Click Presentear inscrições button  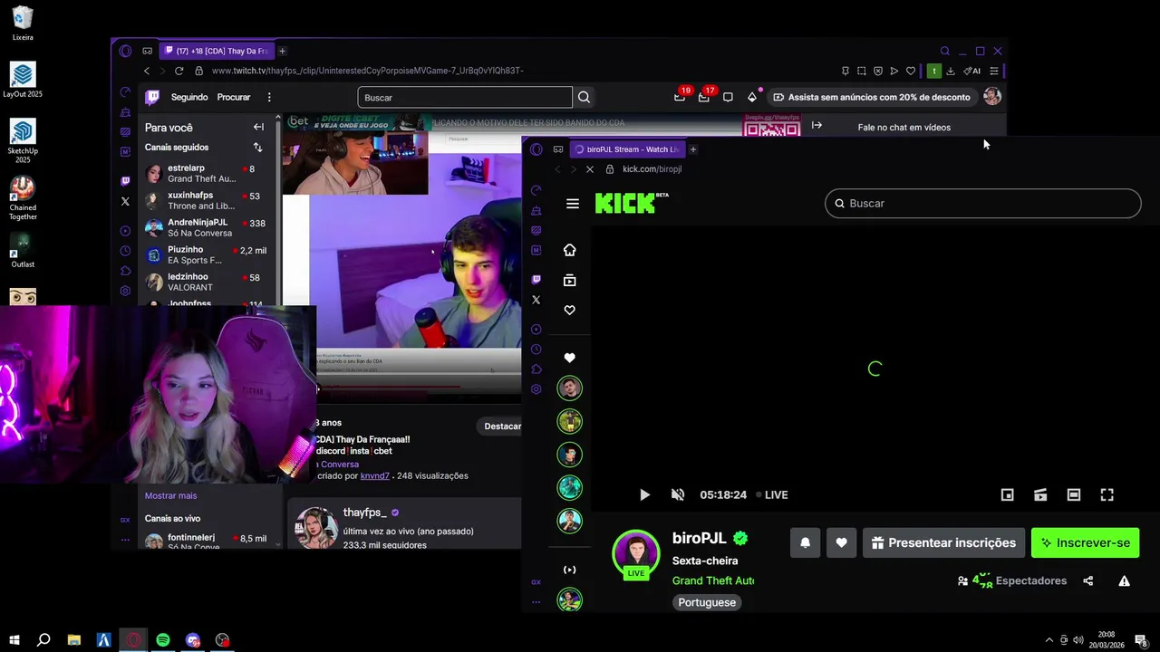943,542
